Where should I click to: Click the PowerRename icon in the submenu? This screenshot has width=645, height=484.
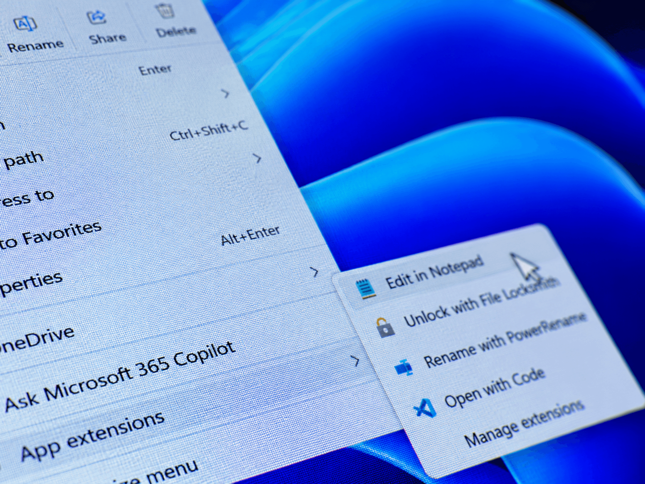click(x=404, y=367)
